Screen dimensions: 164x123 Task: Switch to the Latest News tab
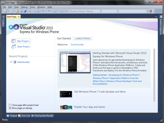(83, 38)
